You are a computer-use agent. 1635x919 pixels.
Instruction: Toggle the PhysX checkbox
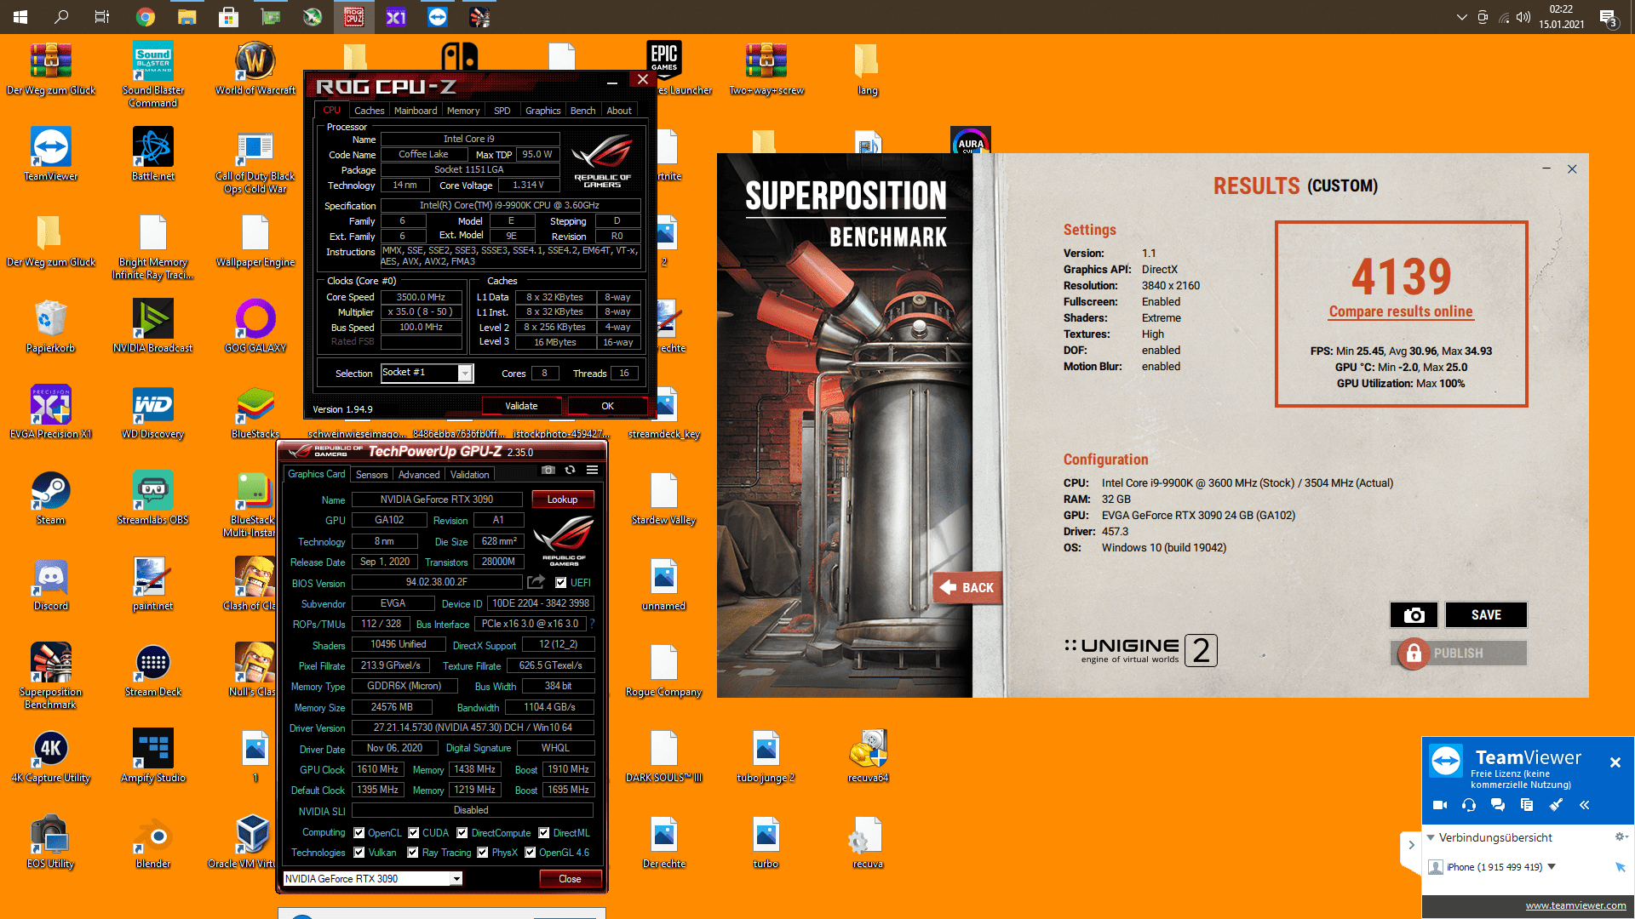483,853
